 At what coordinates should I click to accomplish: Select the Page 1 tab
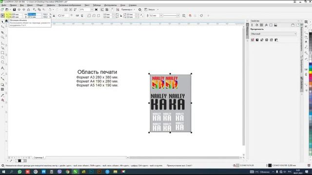click(39, 157)
